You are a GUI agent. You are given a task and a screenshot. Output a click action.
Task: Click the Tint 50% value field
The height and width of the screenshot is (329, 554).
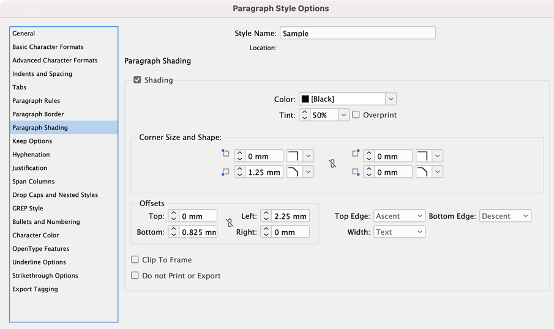(324, 115)
